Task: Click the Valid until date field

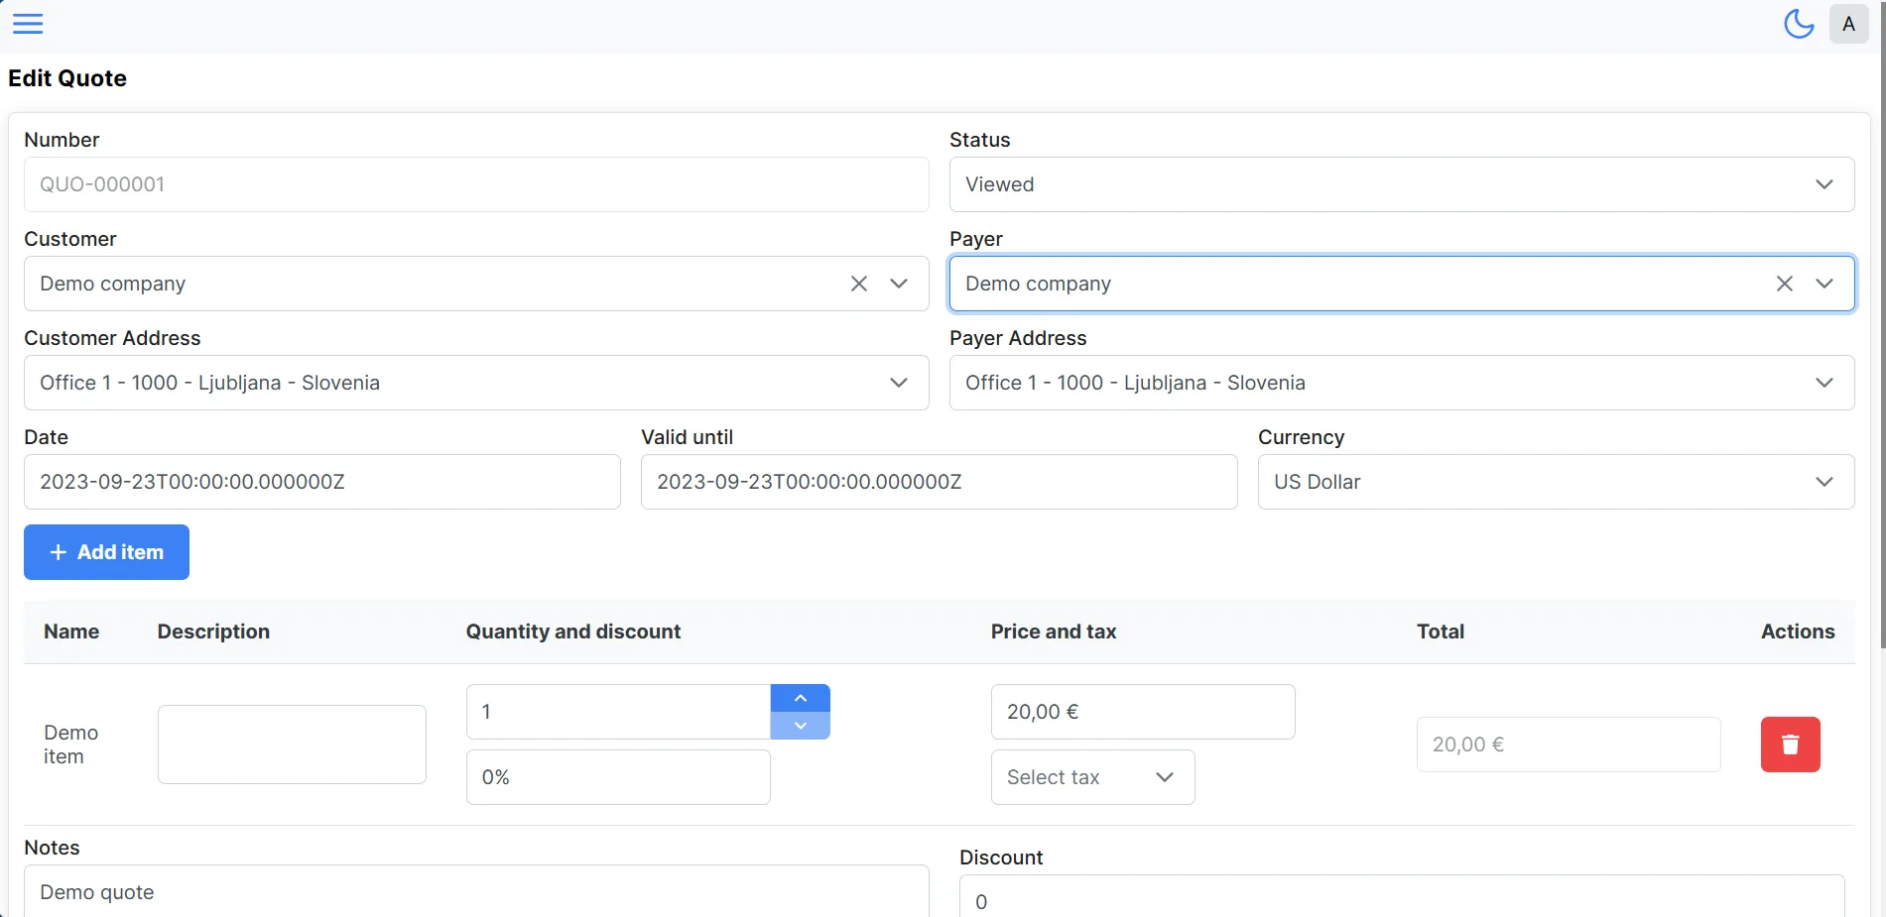Action: tap(939, 482)
